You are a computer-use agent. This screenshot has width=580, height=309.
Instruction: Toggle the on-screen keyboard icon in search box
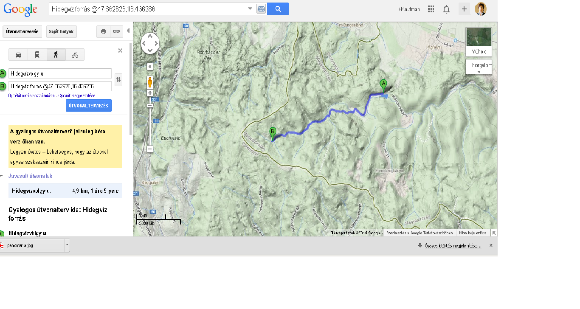[261, 9]
